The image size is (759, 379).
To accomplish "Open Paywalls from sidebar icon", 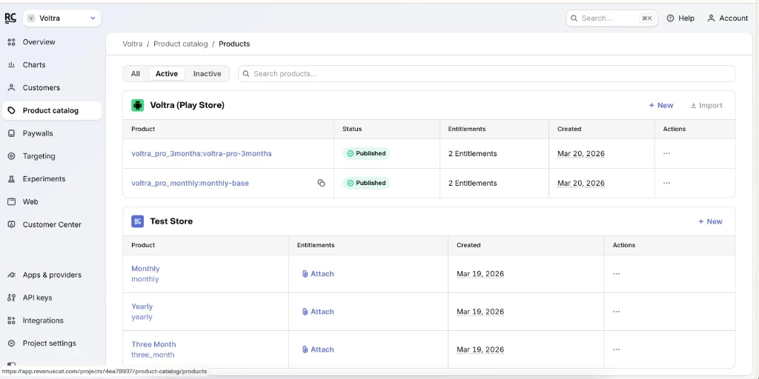I will tap(11, 134).
